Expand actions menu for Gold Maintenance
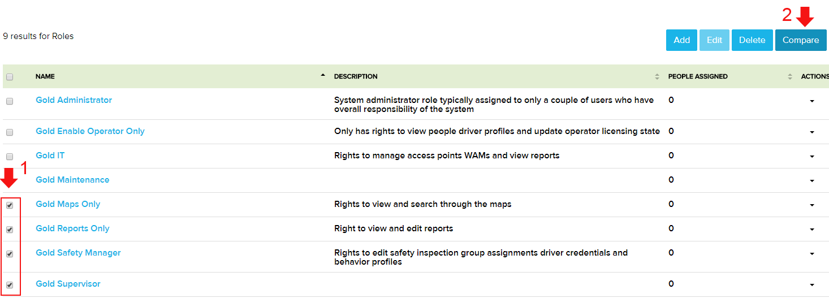 click(812, 181)
